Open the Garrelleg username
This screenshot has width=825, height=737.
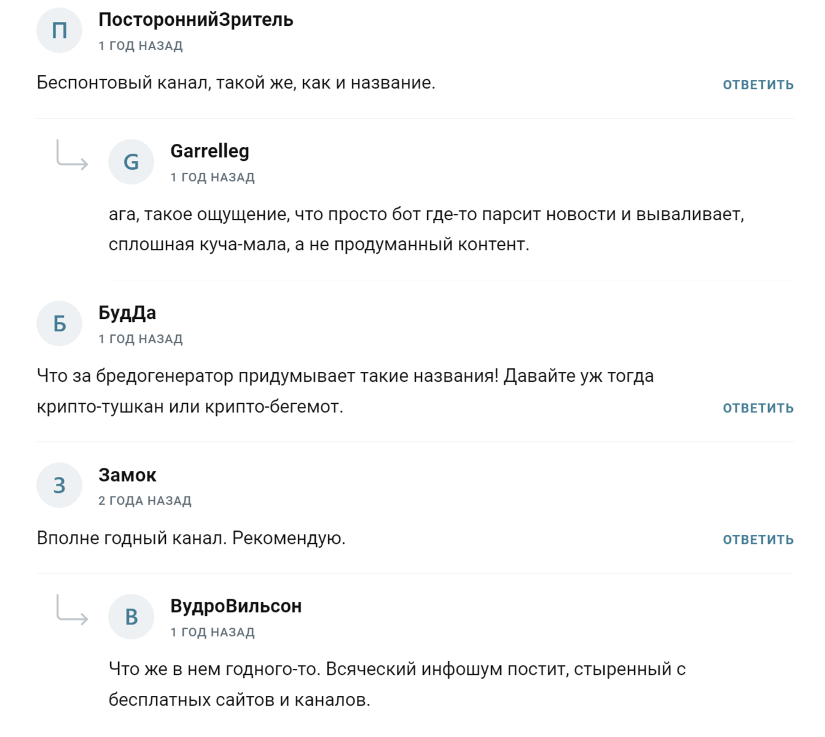[x=209, y=151]
